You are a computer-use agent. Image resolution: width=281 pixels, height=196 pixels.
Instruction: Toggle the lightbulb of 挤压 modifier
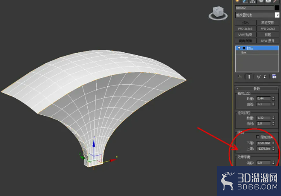point(239,48)
